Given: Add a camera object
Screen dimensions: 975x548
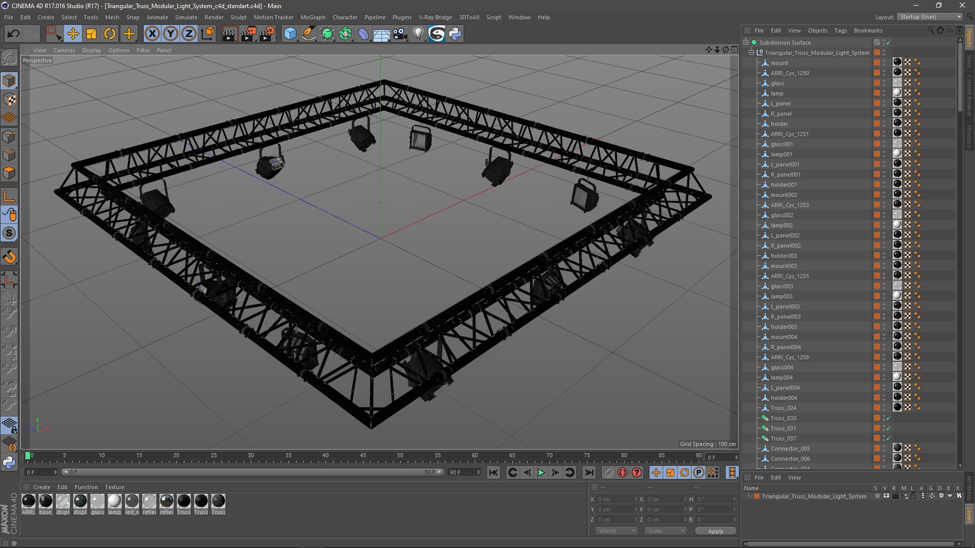Looking at the screenshot, I should (400, 34).
